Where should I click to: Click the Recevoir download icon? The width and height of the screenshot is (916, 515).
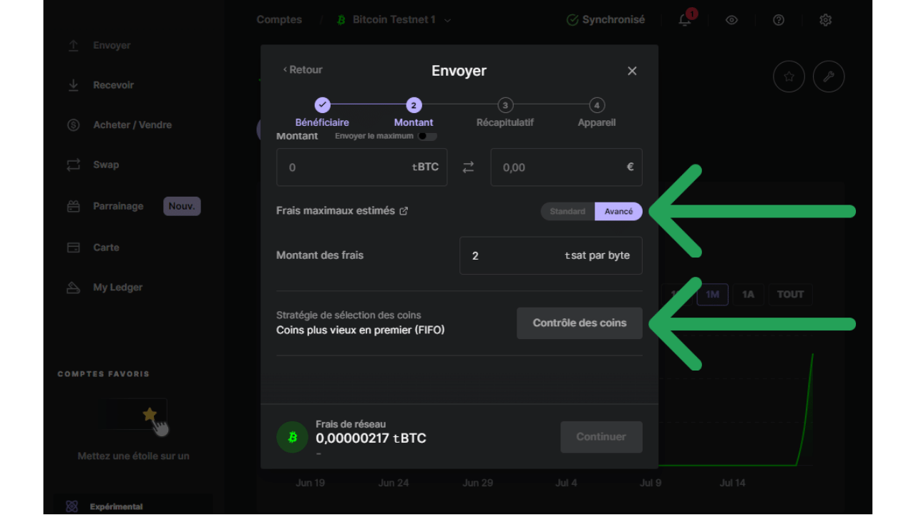(73, 85)
